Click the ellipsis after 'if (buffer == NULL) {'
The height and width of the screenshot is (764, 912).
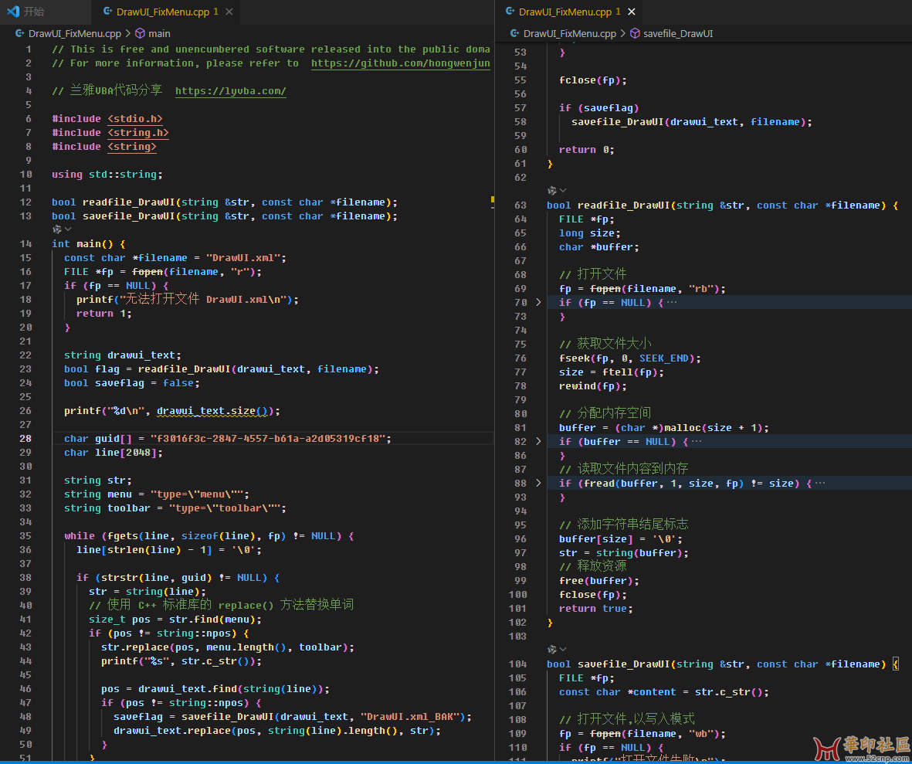pos(697,442)
